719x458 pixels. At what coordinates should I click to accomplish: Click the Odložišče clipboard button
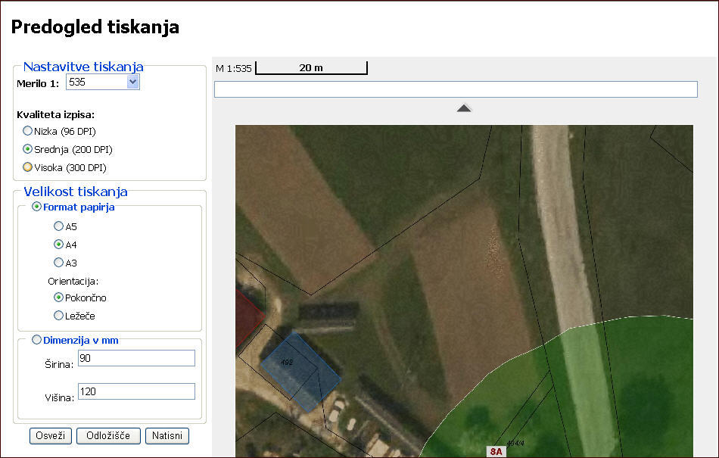point(108,436)
